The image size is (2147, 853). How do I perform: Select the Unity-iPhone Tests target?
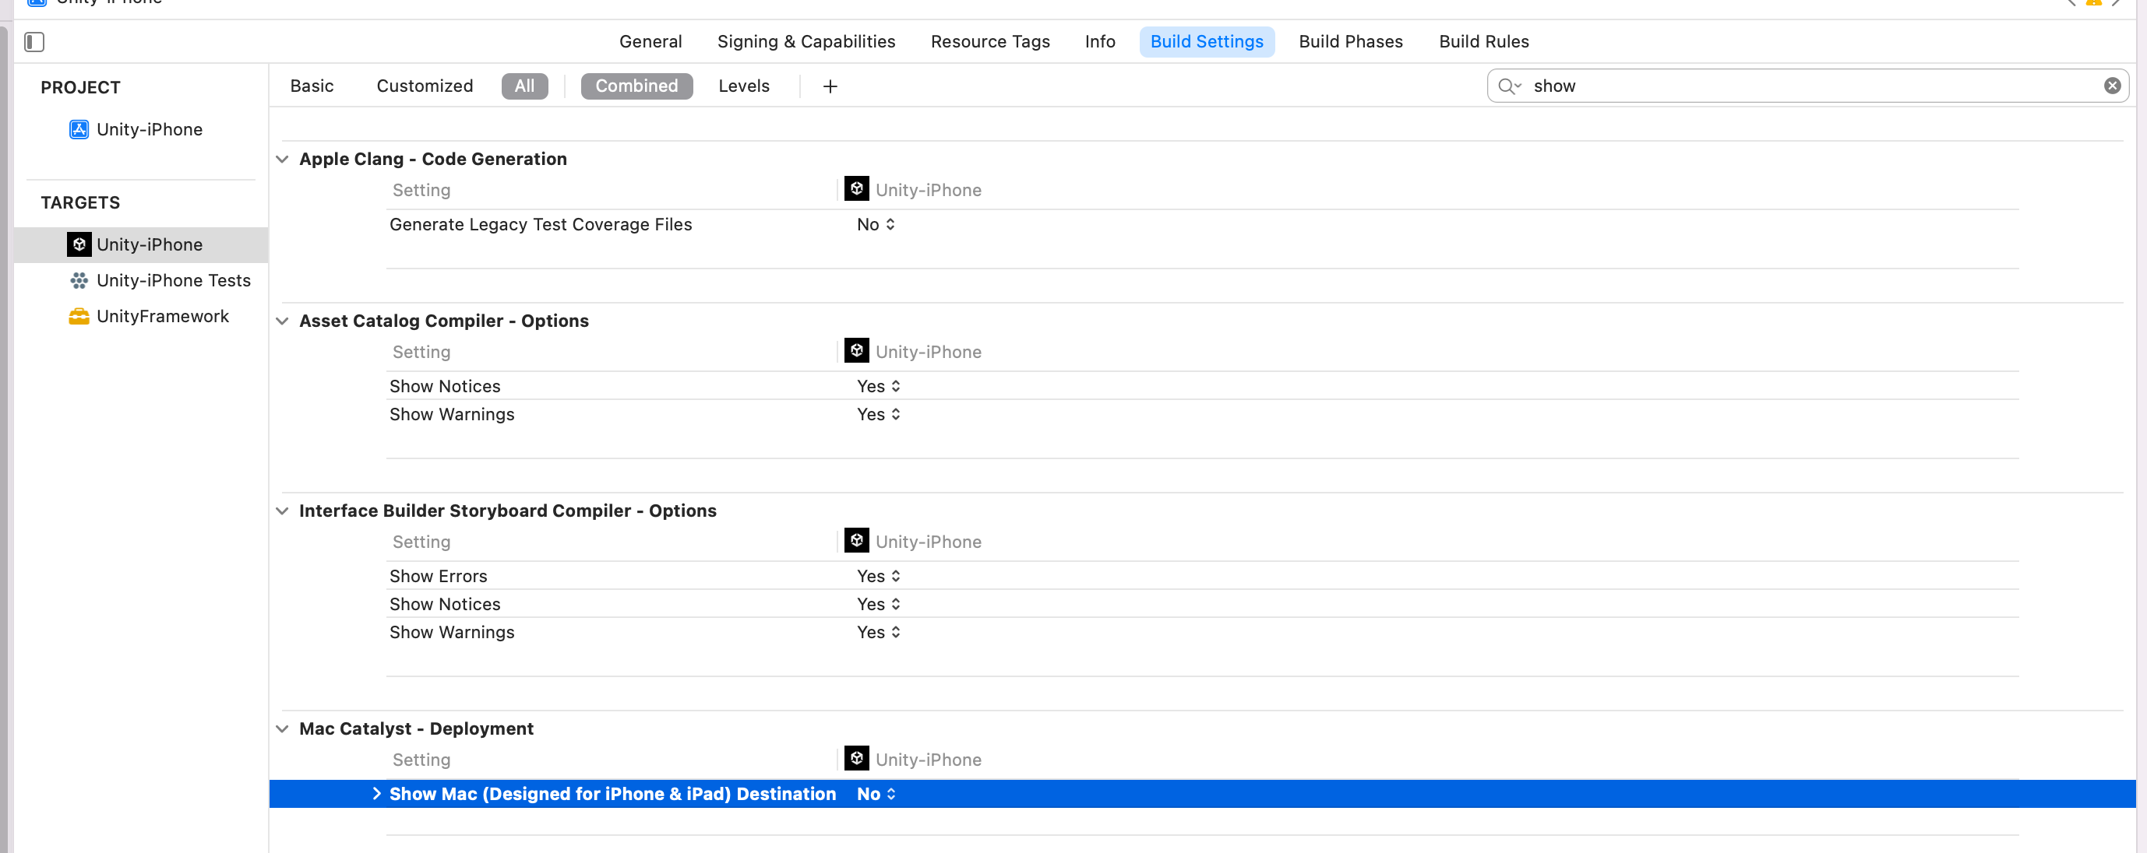pyautogui.click(x=172, y=280)
